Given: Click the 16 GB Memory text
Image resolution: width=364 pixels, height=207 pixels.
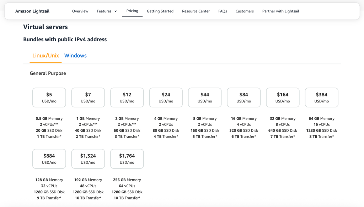Looking at the screenshot, I should [x=244, y=118].
